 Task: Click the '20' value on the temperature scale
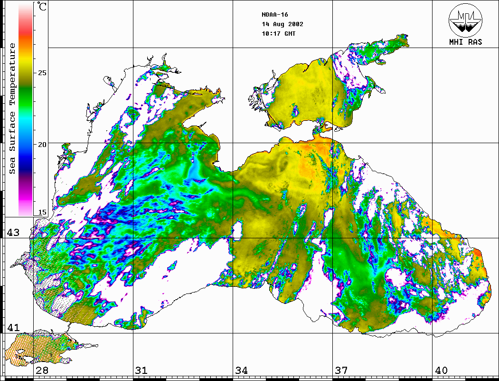(x=42, y=145)
